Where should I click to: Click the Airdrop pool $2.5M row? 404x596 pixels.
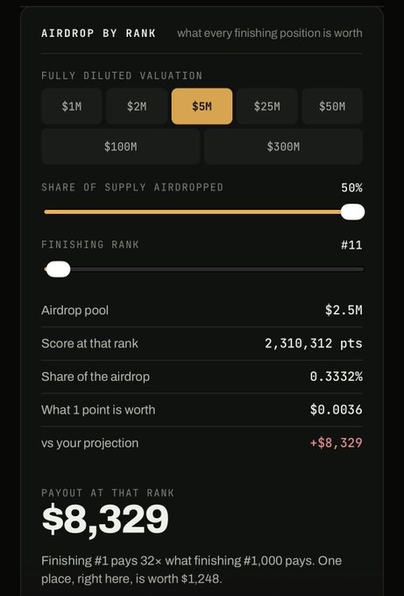[202, 310]
